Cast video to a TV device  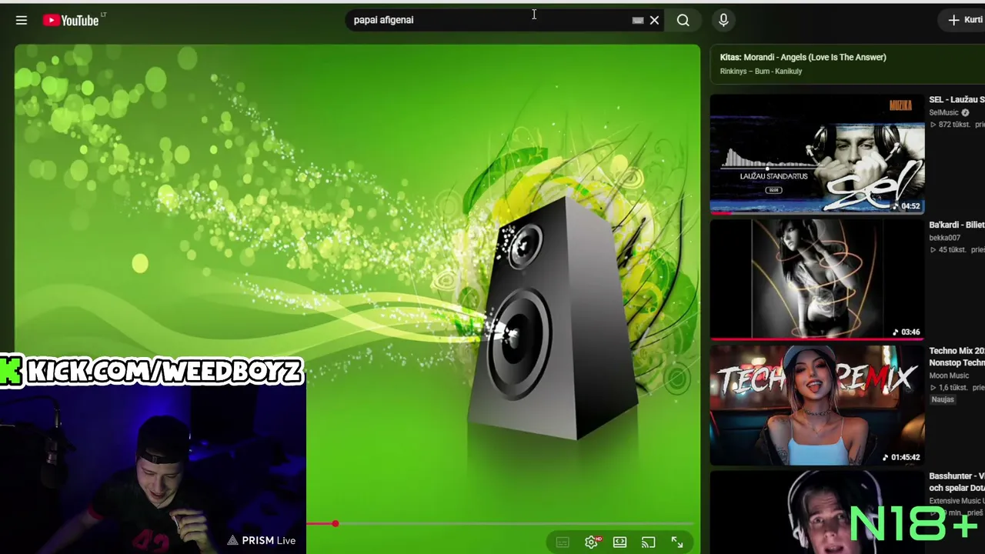648,542
